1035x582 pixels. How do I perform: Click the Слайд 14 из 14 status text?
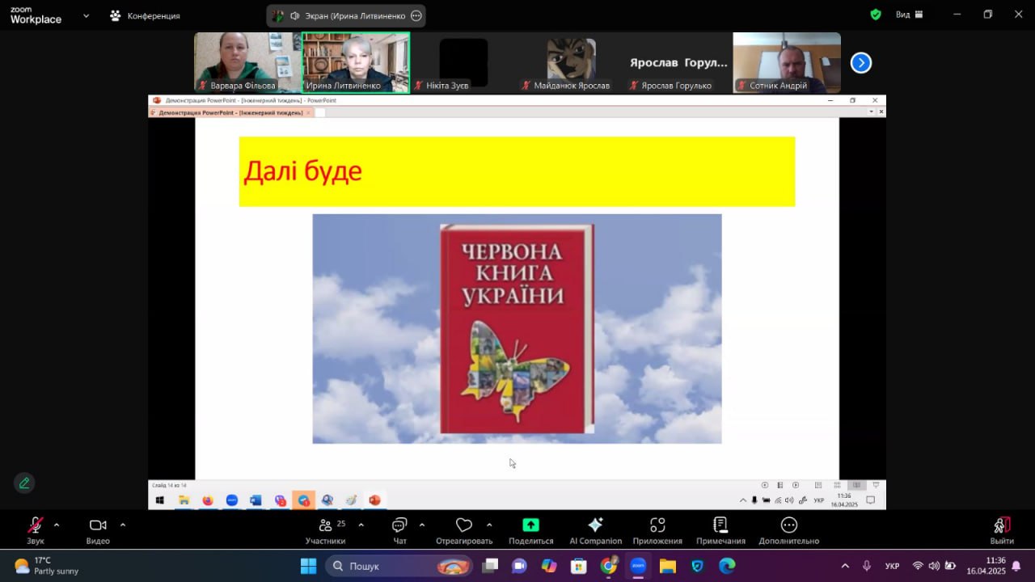tap(169, 485)
